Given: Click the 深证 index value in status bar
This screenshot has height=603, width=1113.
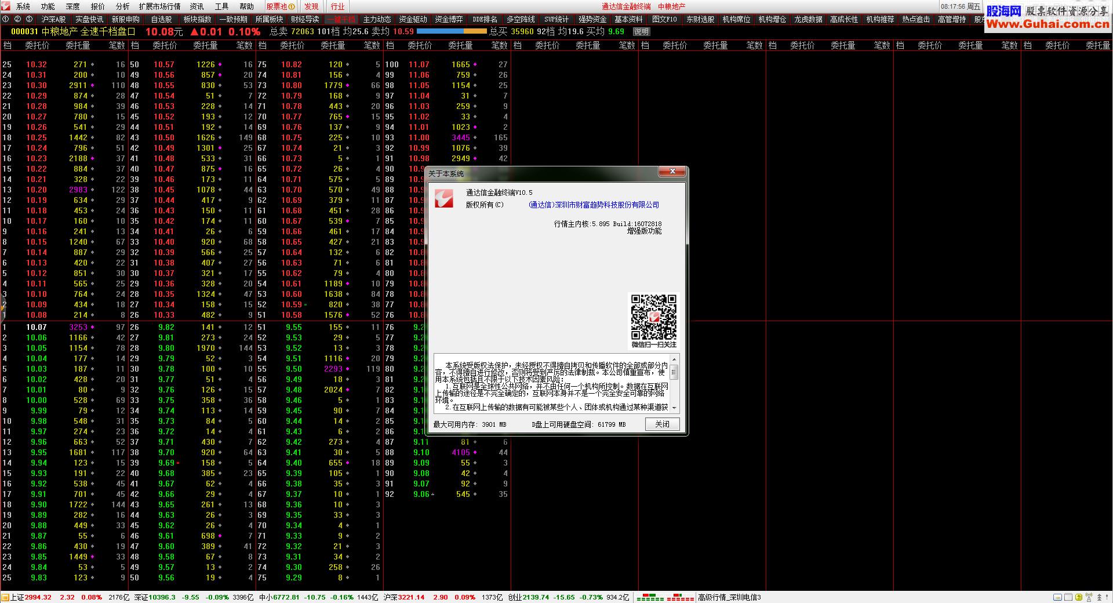Looking at the screenshot, I should [x=162, y=597].
